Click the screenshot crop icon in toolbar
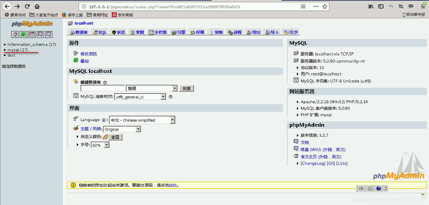 click(x=401, y=6)
